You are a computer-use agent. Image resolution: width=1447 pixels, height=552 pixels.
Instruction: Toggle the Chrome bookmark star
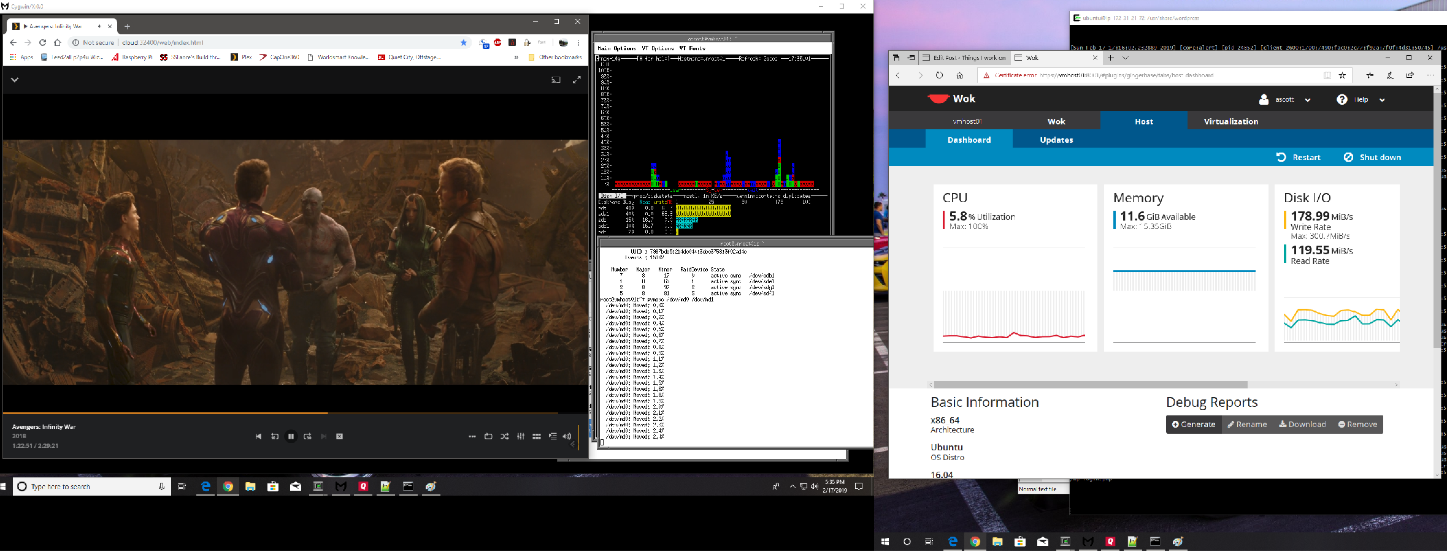pos(464,42)
